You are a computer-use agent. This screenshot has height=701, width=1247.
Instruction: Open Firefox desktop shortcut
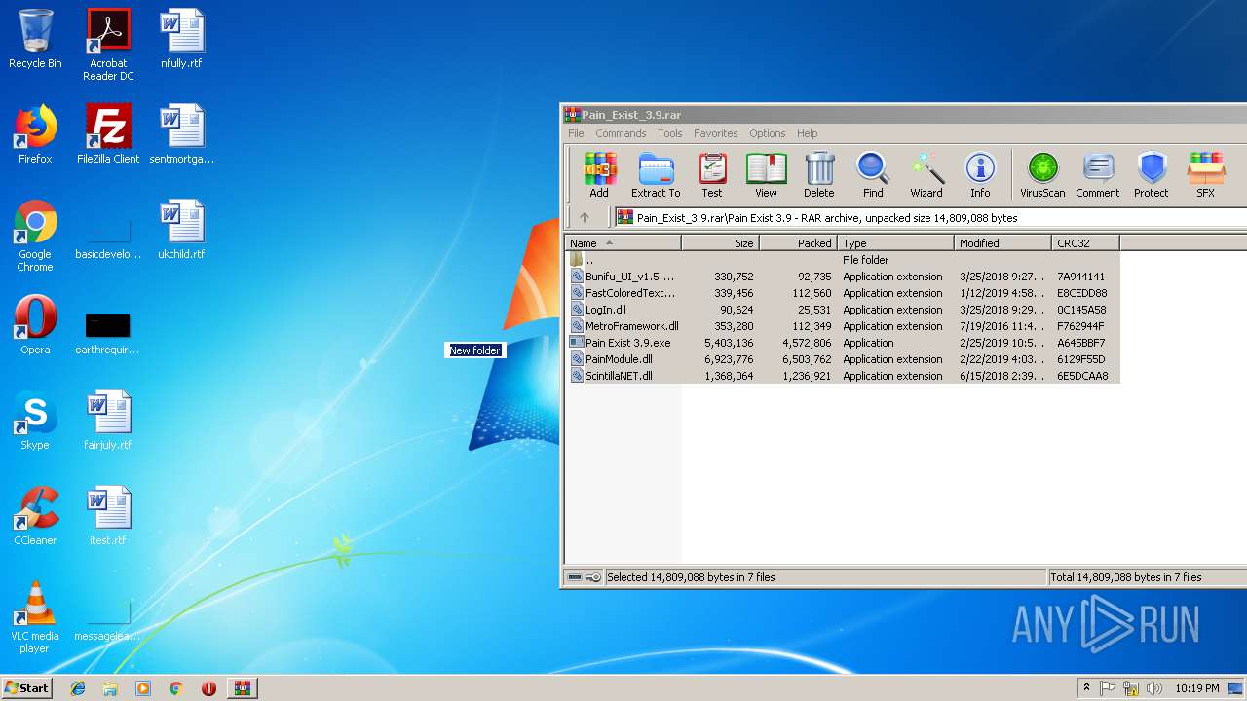35,134
